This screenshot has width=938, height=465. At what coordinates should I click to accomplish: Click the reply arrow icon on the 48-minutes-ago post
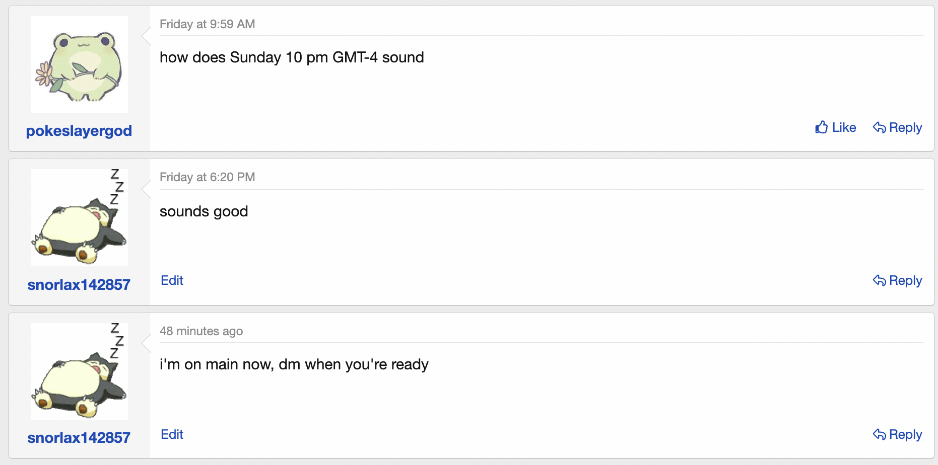pyautogui.click(x=880, y=435)
